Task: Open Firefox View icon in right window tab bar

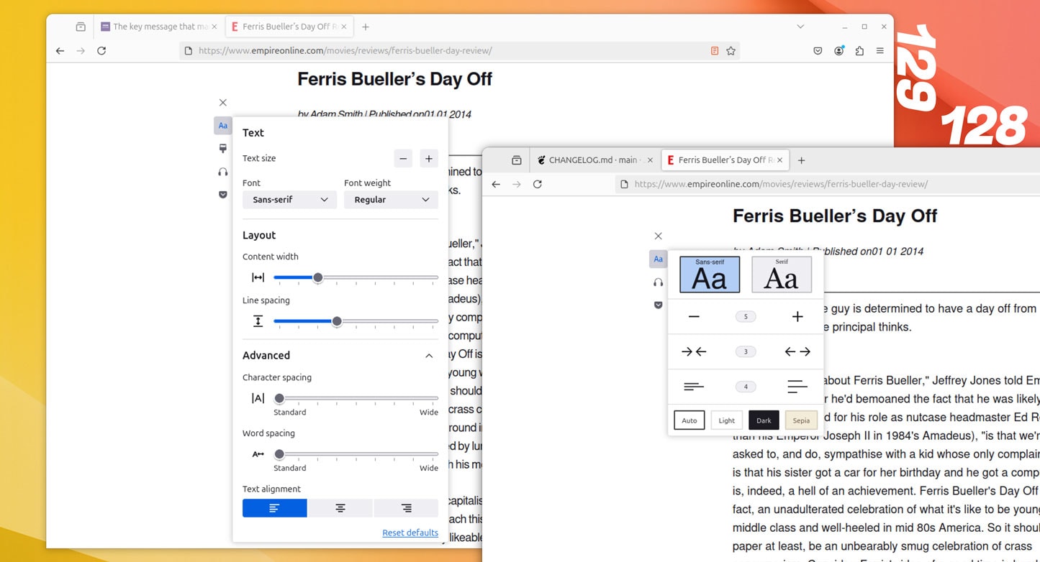Action: point(516,160)
